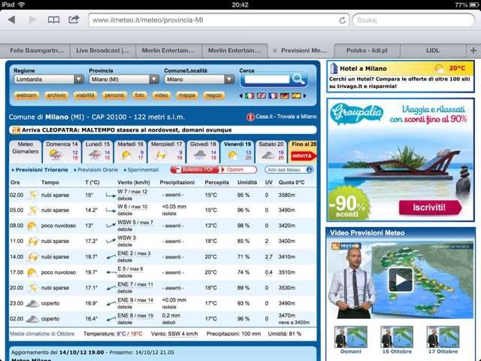The width and height of the screenshot is (481, 361).
Task: Open the 16 Ottobre video thumbnail
Action: 397,340
